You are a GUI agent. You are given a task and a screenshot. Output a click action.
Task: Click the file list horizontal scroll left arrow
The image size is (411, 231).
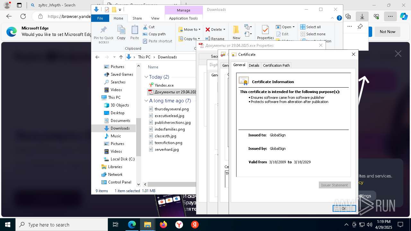[145, 184]
